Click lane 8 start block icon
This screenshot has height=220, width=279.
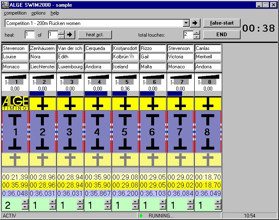(x=209, y=80)
